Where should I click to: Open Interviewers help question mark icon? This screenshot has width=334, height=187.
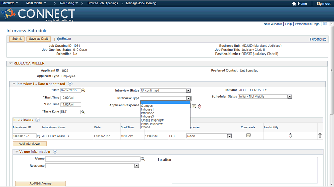click(x=38, y=120)
